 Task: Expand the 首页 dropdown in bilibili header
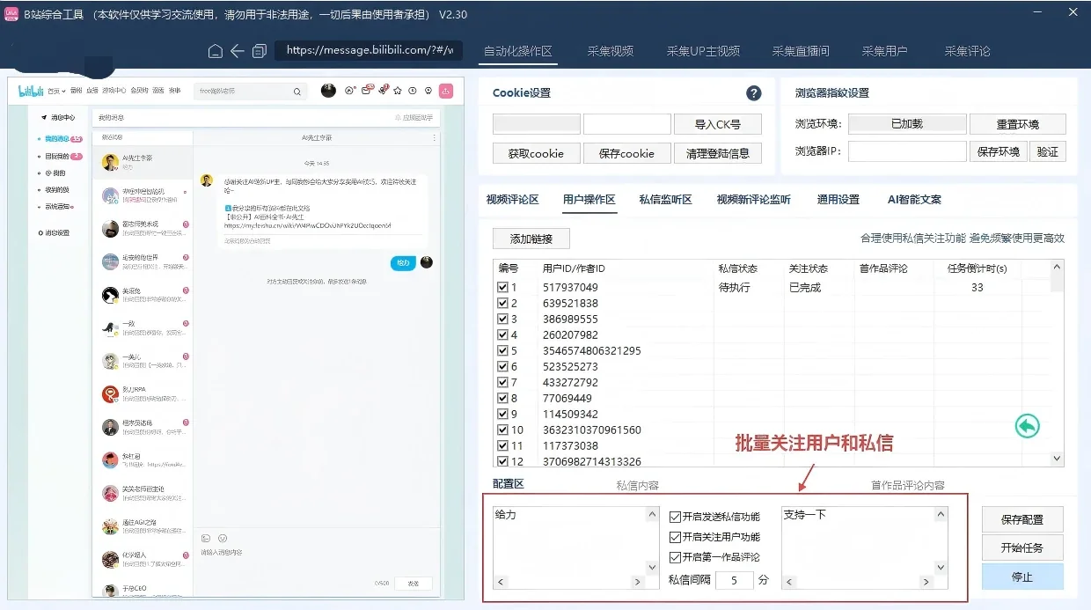(56, 91)
